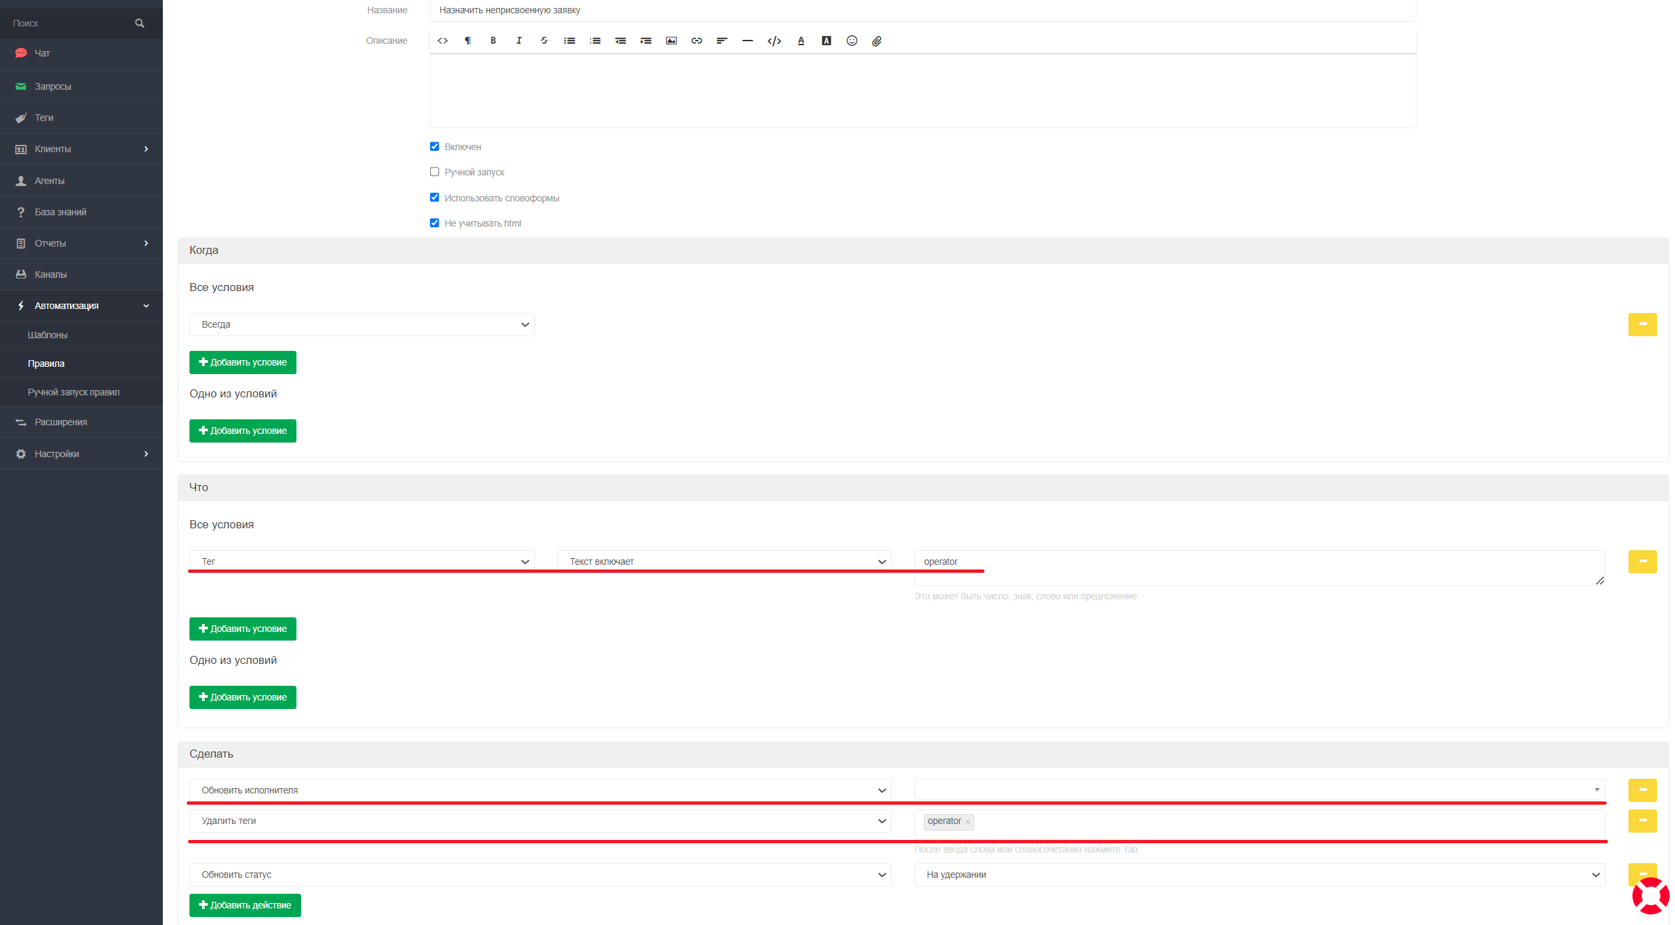Image resolution: width=1675 pixels, height=925 pixels.
Task: Toggle Не учитывать html checkbox
Action: [435, 223]
